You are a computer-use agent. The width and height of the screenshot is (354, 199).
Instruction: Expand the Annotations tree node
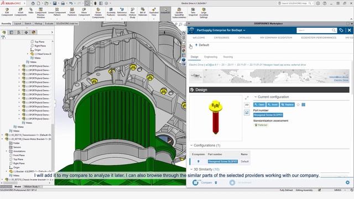click(7, 151)
